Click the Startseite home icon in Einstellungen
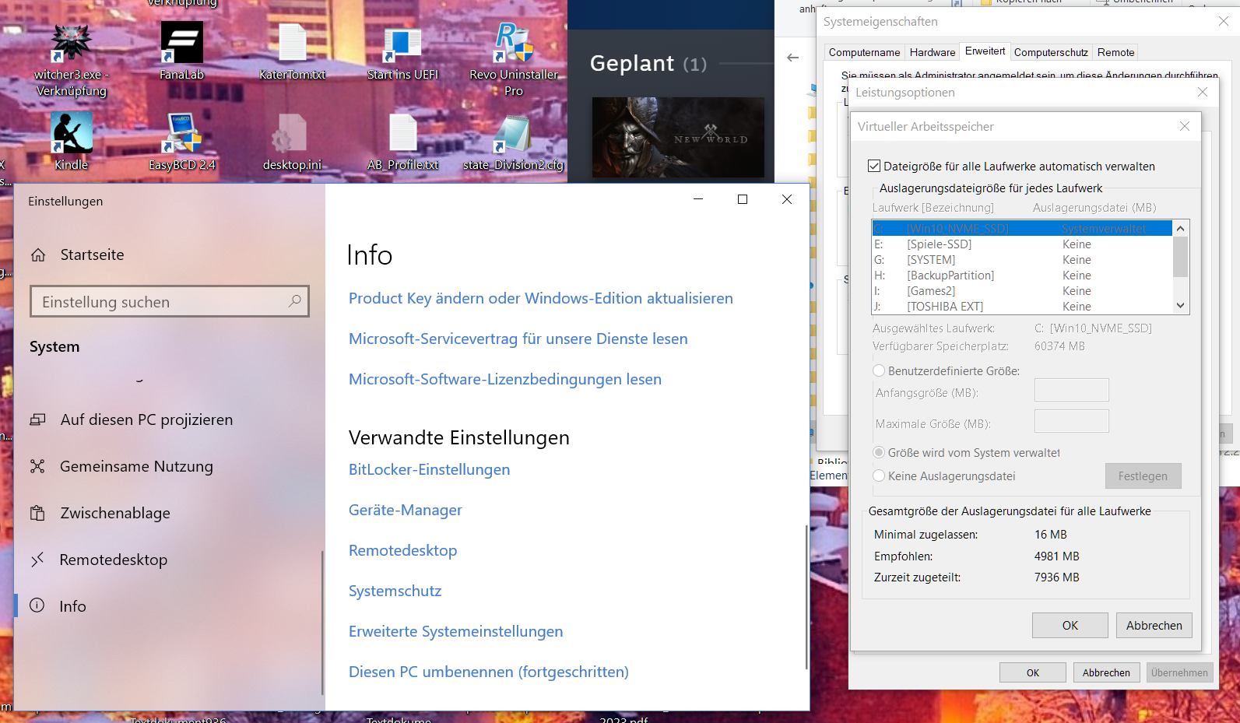The image size is (1240, 723). coord(38,254)
